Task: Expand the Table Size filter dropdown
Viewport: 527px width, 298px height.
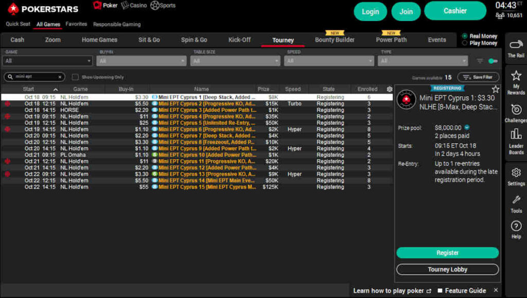Action: [x=235, y=61]
